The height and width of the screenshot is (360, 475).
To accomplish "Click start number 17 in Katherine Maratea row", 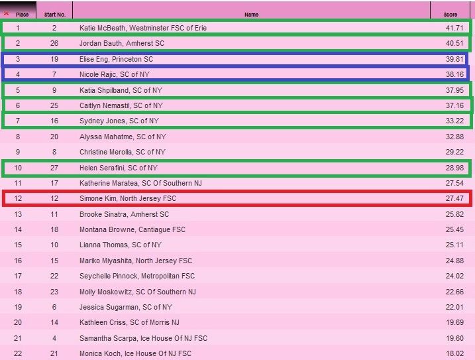I will (x=54, y=183).
